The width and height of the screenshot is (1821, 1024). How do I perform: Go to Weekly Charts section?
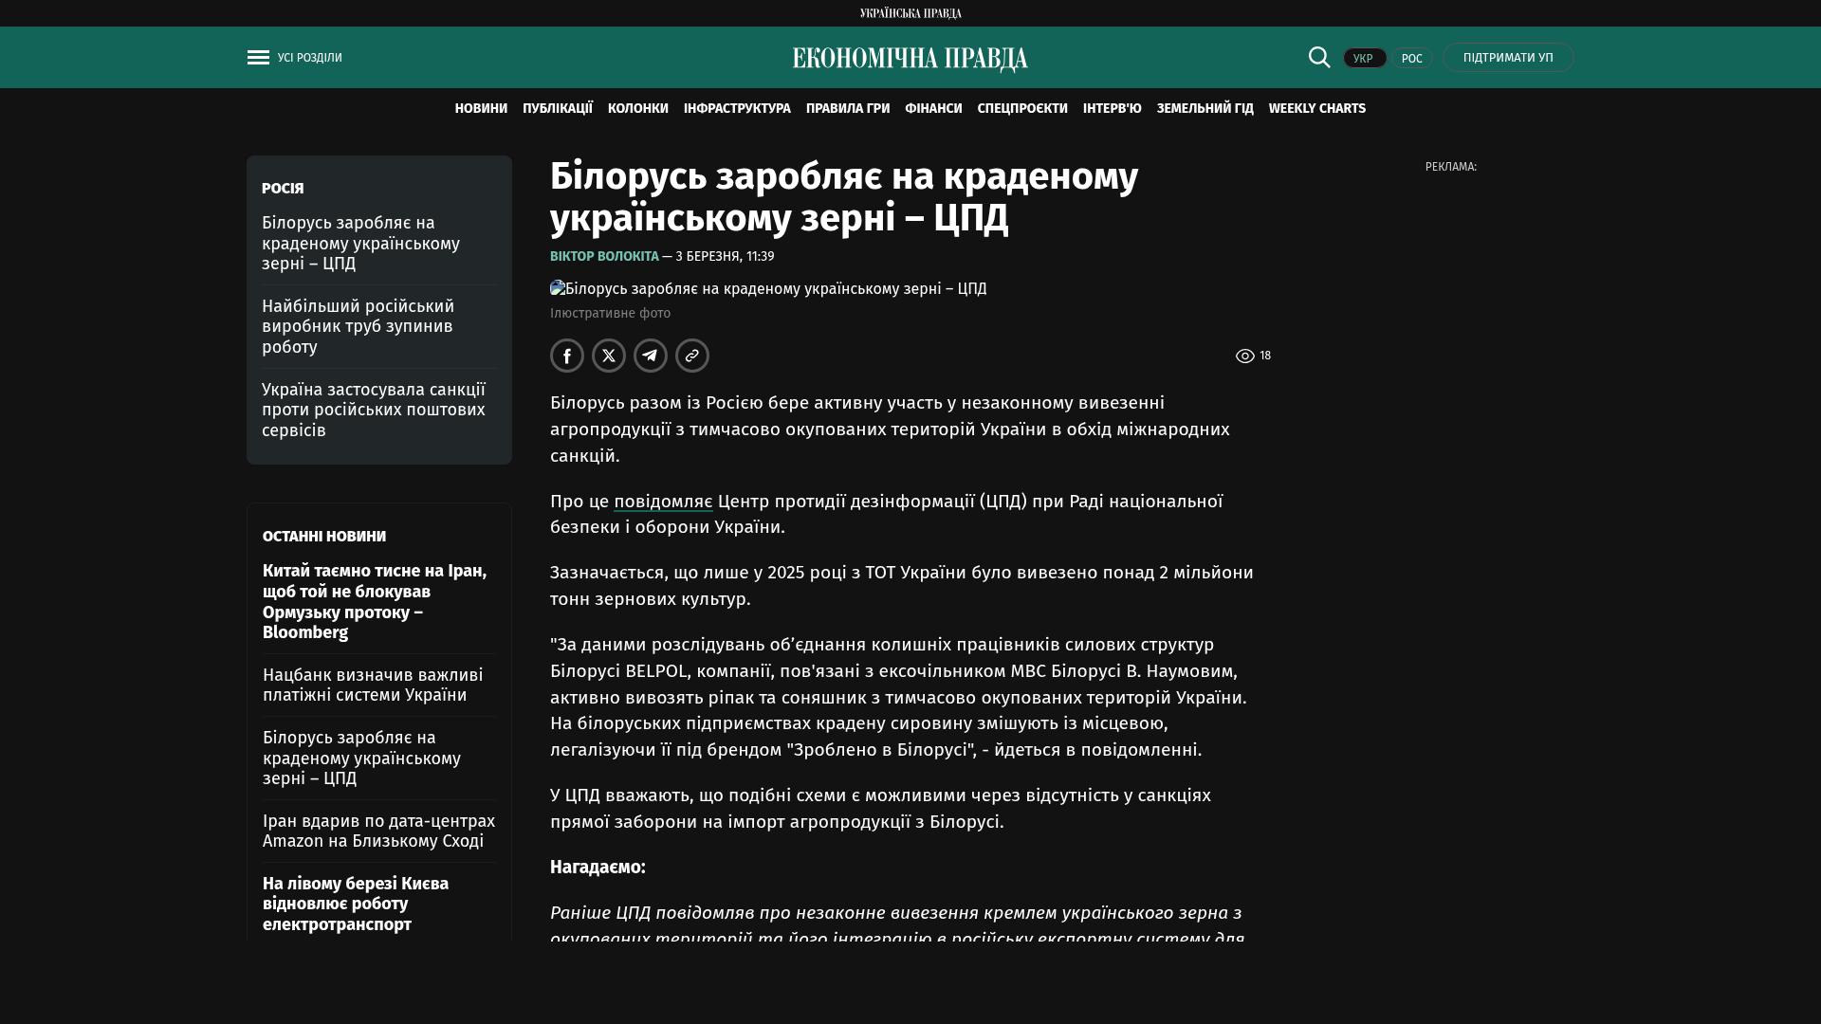click(x=1316, y=109)
